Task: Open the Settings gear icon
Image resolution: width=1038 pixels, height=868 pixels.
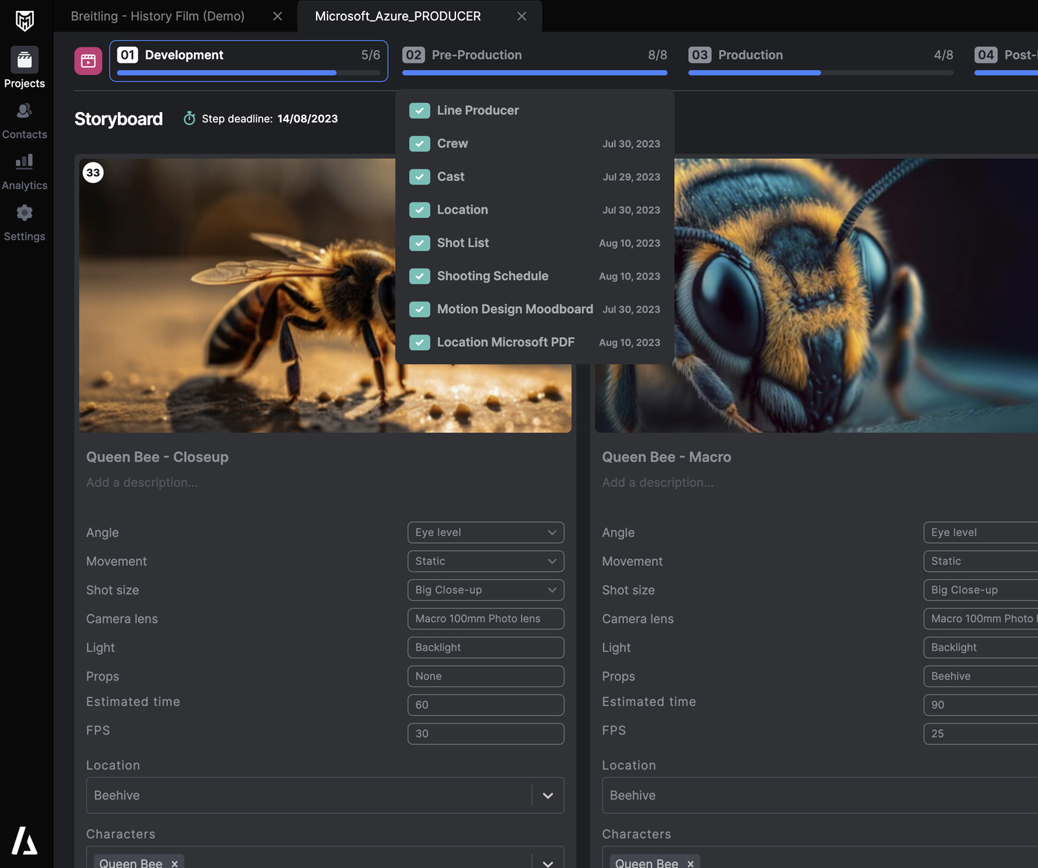Action: click(25, 213)
